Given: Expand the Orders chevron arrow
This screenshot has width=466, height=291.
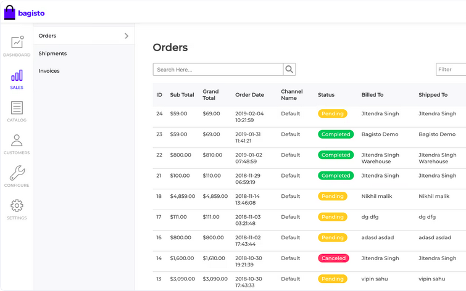Looking at the screenshot, I should (127, 36).
